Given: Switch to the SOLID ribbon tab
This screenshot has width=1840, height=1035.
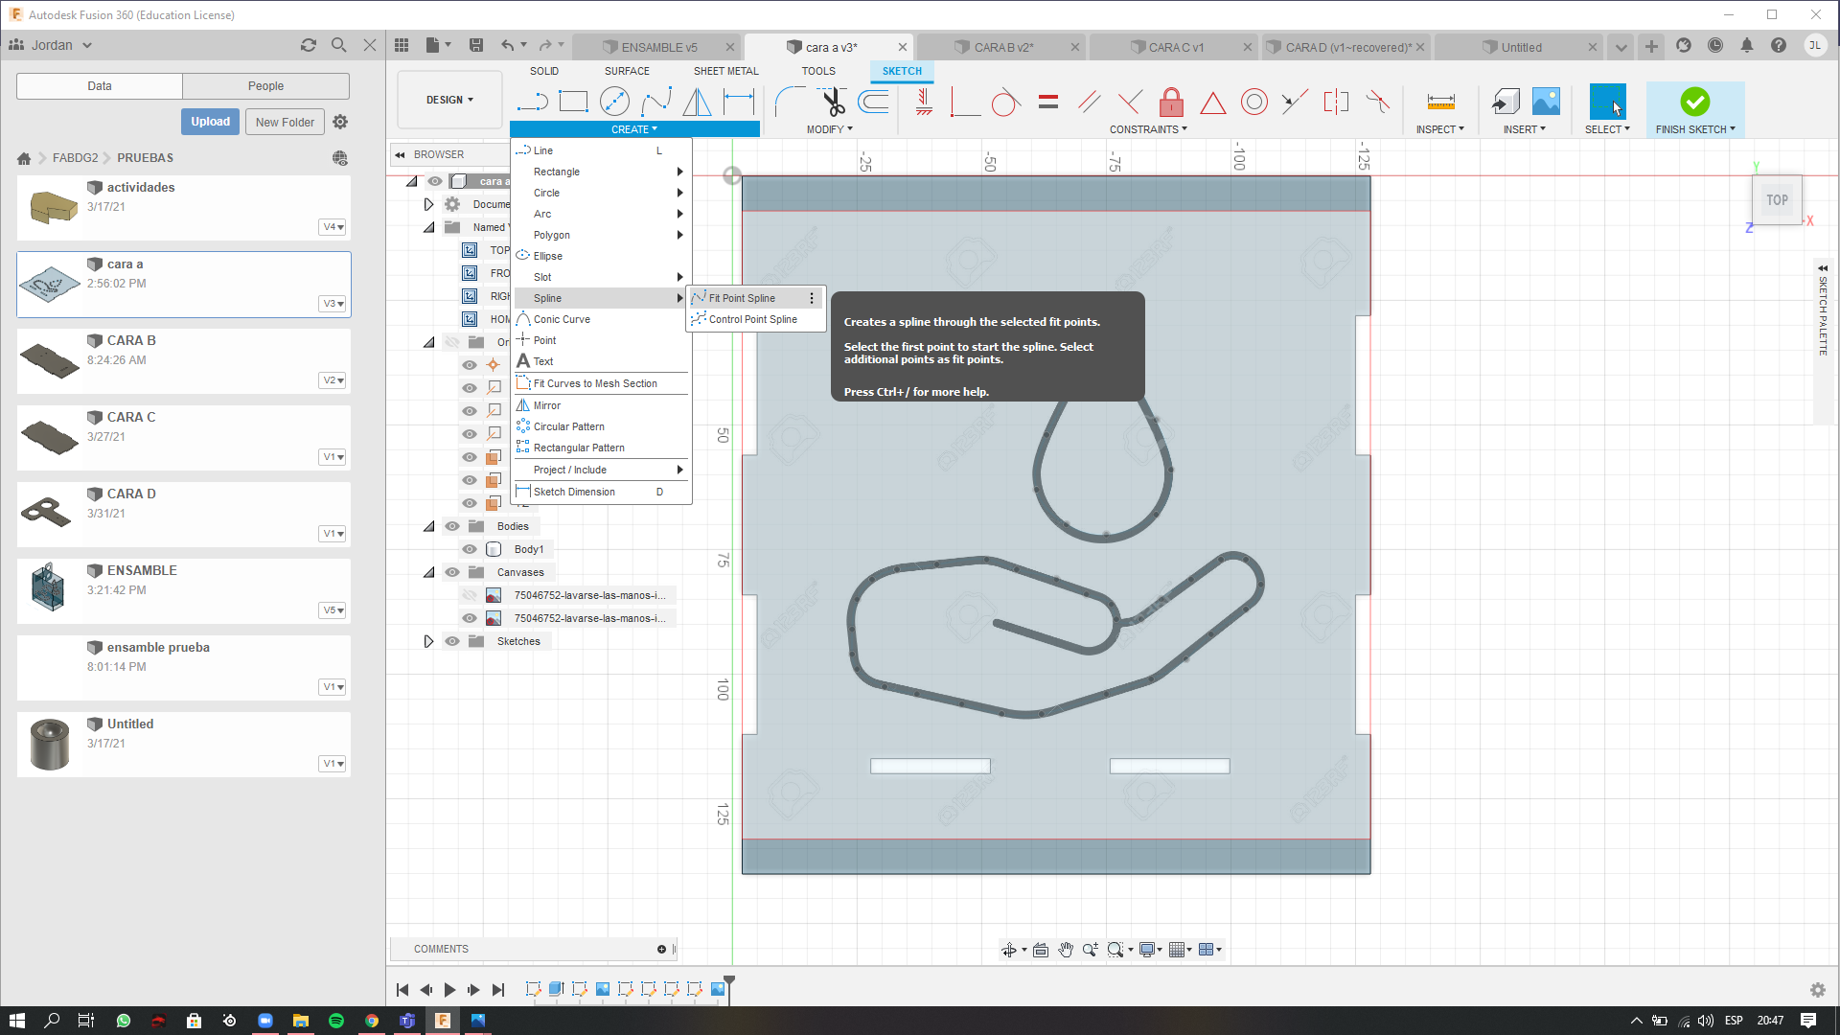Looking at the screenshot, I should (x=544, y=71).
